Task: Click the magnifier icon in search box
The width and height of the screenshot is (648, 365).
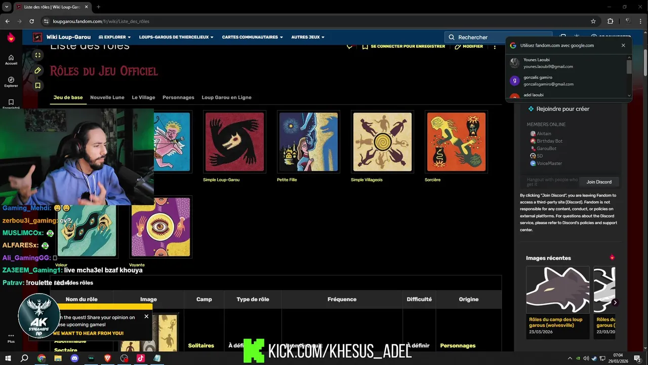Action: [452, 37]
